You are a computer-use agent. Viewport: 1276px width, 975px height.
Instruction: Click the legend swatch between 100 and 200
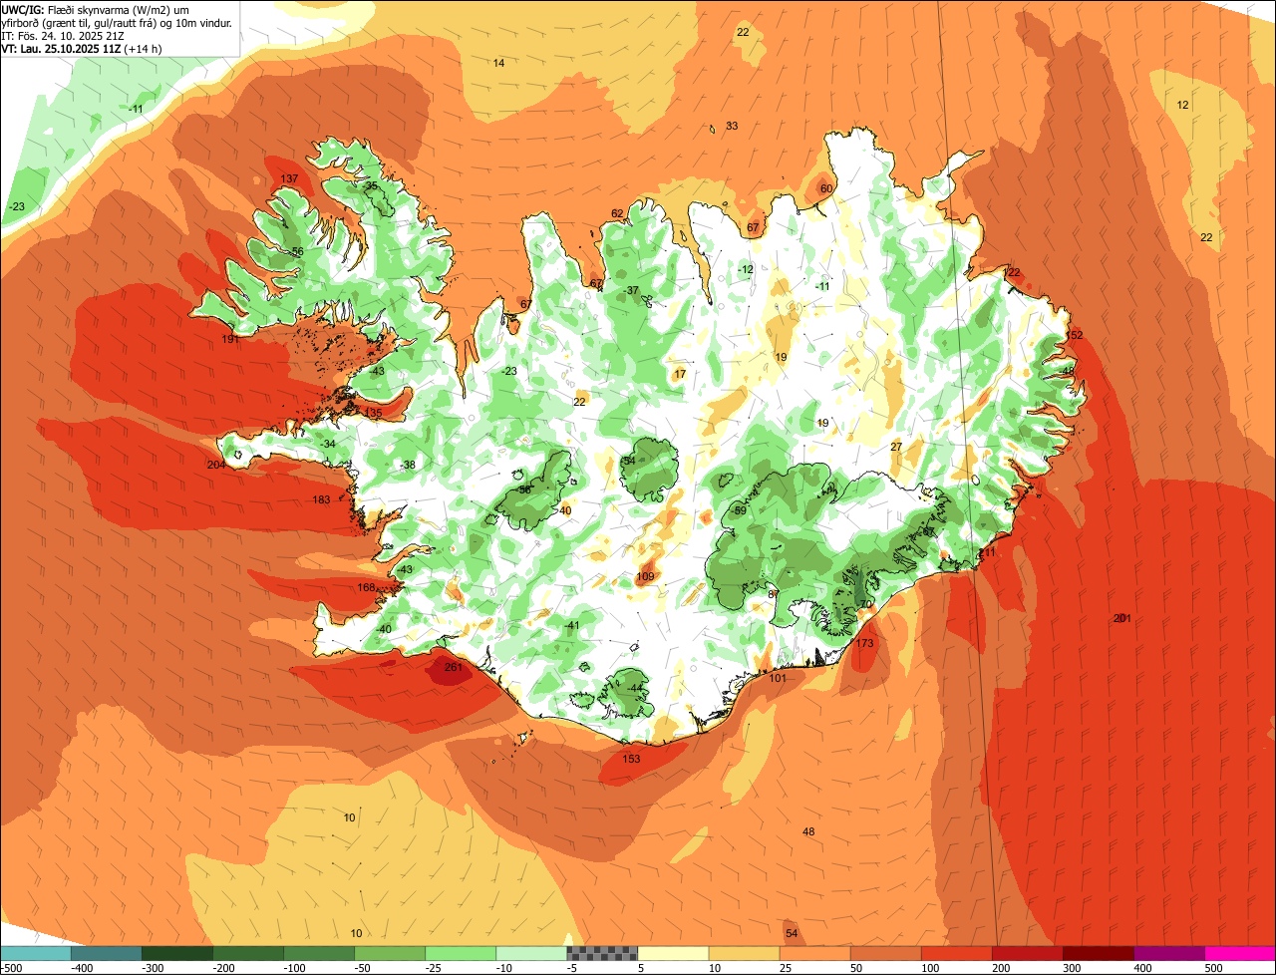(956, 953)
